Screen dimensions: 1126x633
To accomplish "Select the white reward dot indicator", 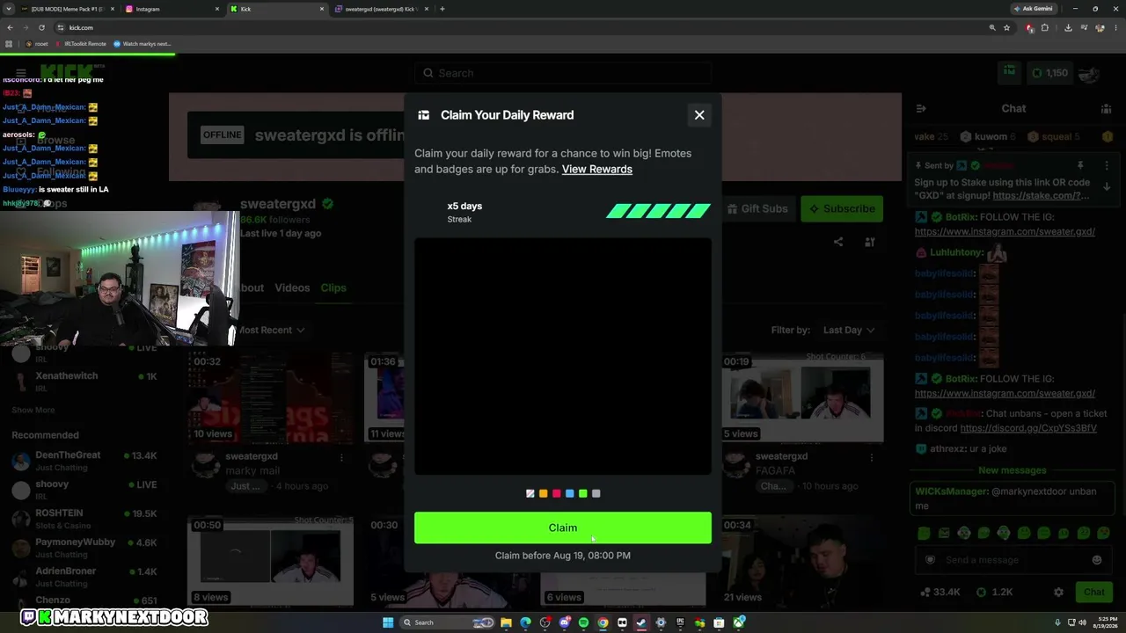I will point(530,494).
